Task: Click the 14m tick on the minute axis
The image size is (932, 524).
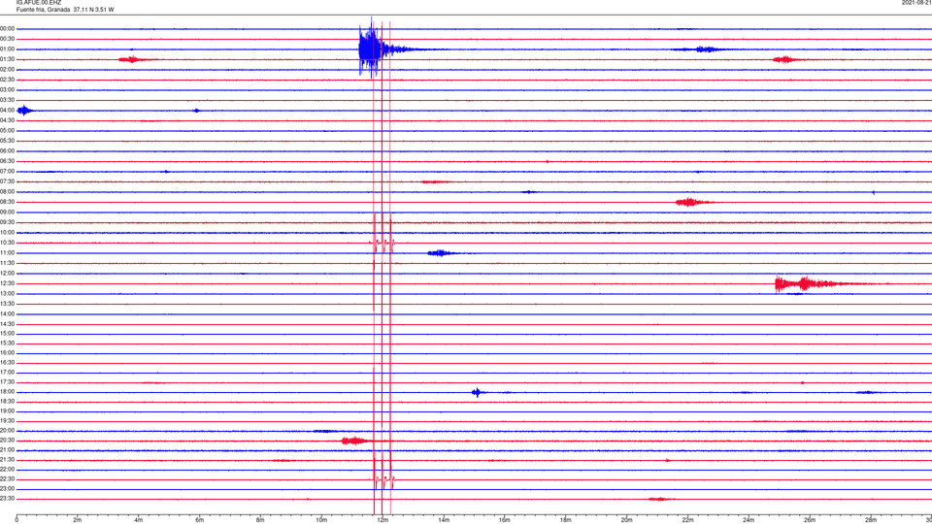Action: 444,520
